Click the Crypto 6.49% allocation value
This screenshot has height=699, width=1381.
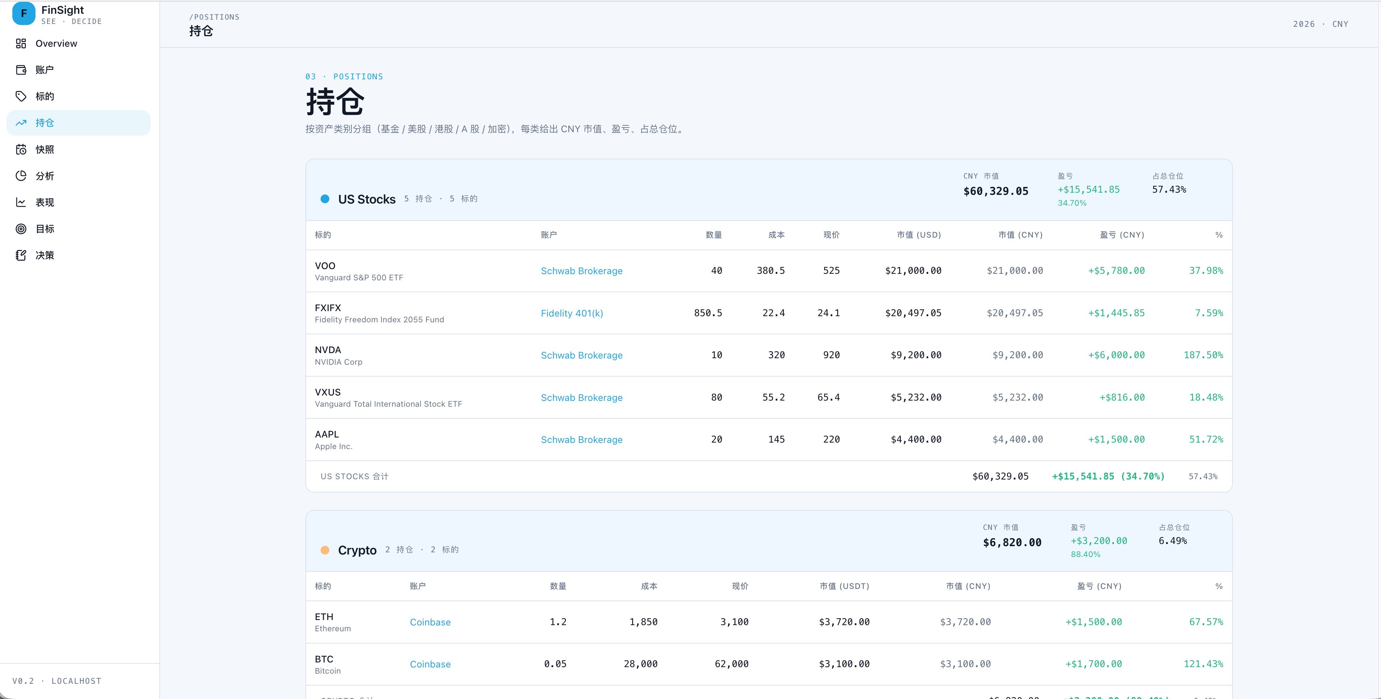pos(1172,541)
